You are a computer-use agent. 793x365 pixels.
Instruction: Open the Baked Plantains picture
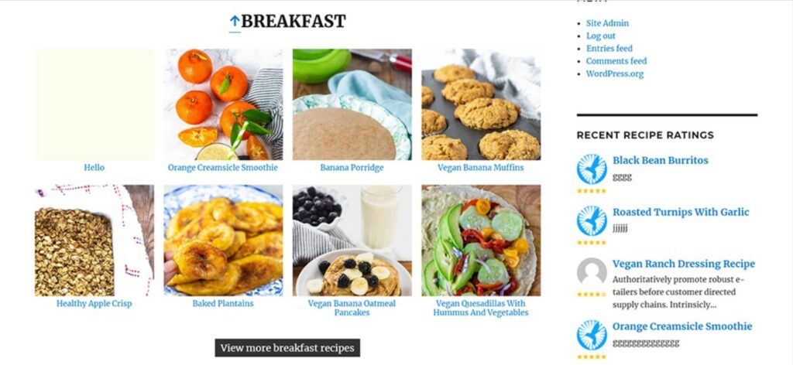223,240
